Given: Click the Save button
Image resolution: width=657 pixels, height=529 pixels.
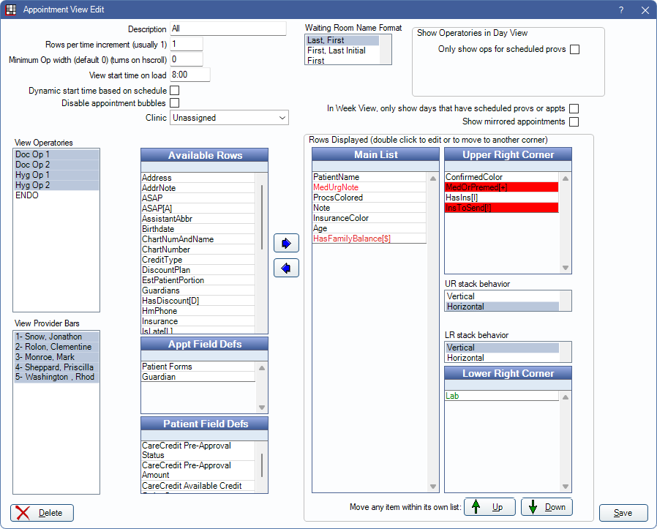Looking at the screenshot, I should click(x=623, y=513).
